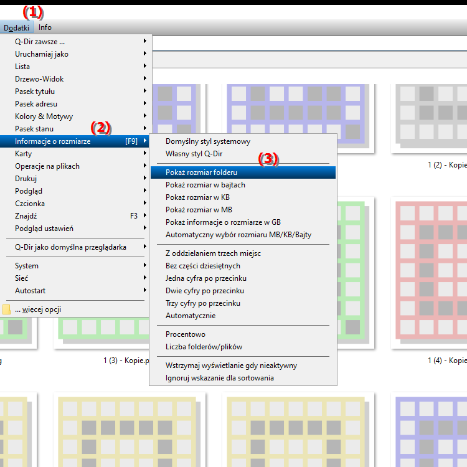Select Trzy cyfry po przecinku
Viewport: 467px width, 467px height.
[243, 303]
